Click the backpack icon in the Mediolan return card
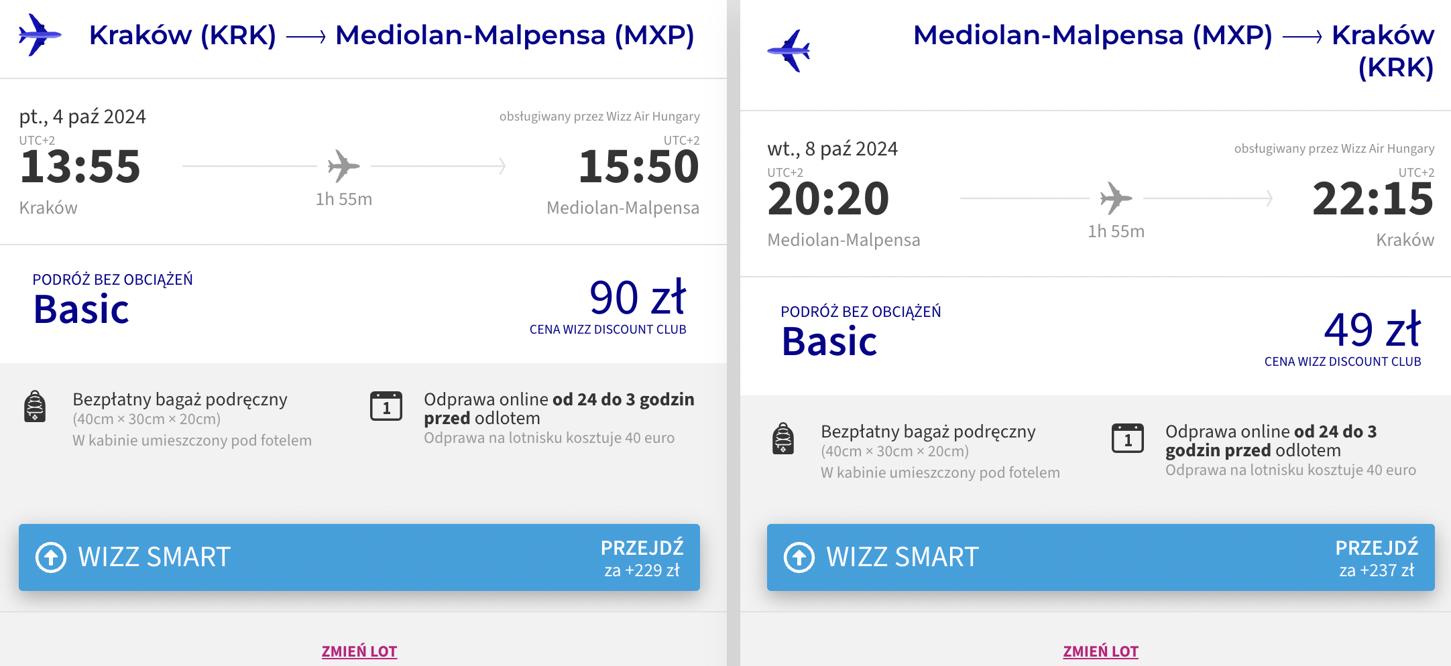 tap(783, 439)
